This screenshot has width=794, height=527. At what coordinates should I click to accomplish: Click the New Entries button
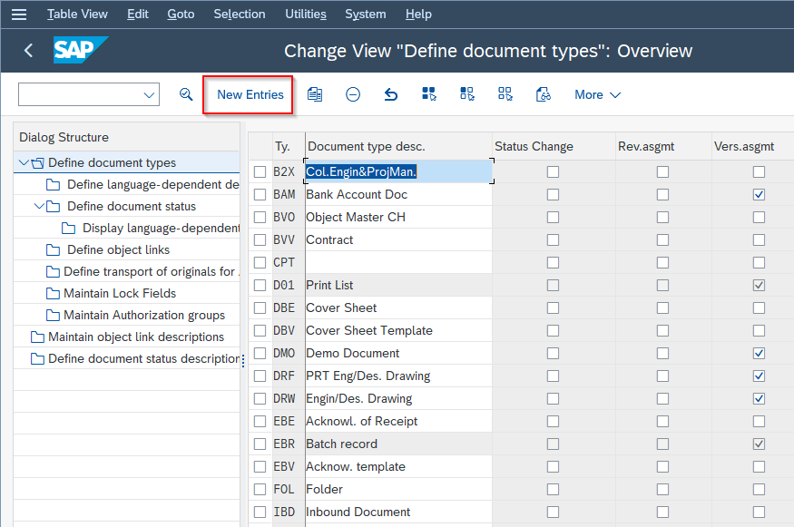(x=247, y=94)
